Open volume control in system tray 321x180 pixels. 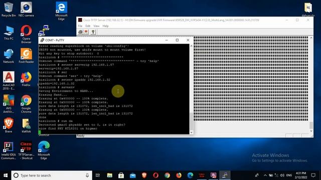click(282, 175)
